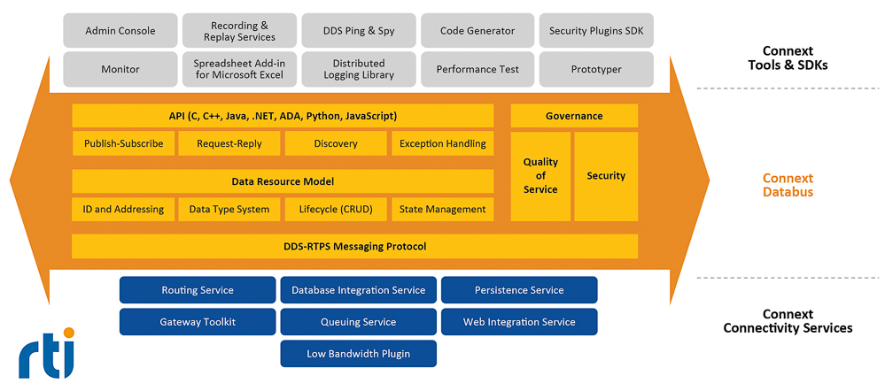Viewport: 885px width, 391px height.
Task: Select the Governance block
Action: click(575, 116)
